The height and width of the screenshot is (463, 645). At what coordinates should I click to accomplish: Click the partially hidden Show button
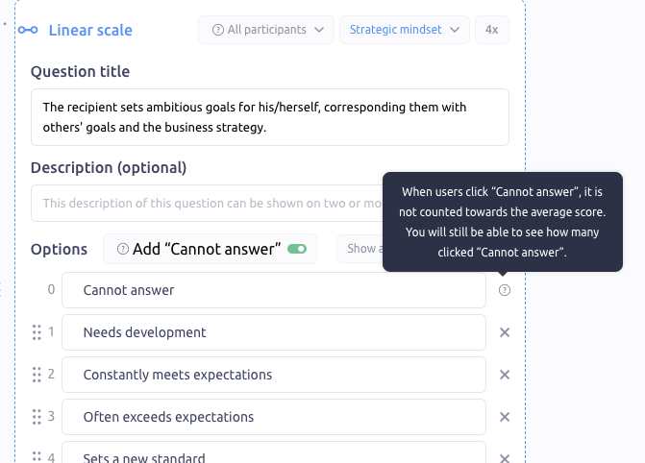[360, 249]
